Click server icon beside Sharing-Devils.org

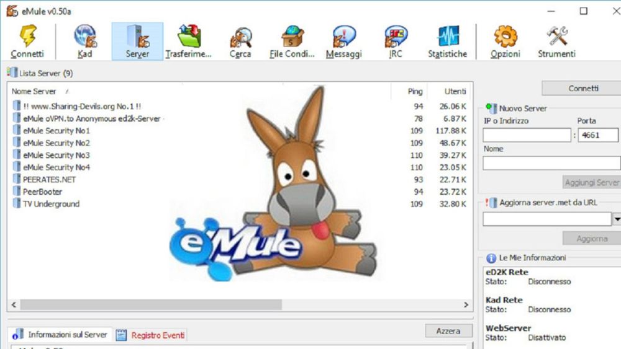coord(17,106)
